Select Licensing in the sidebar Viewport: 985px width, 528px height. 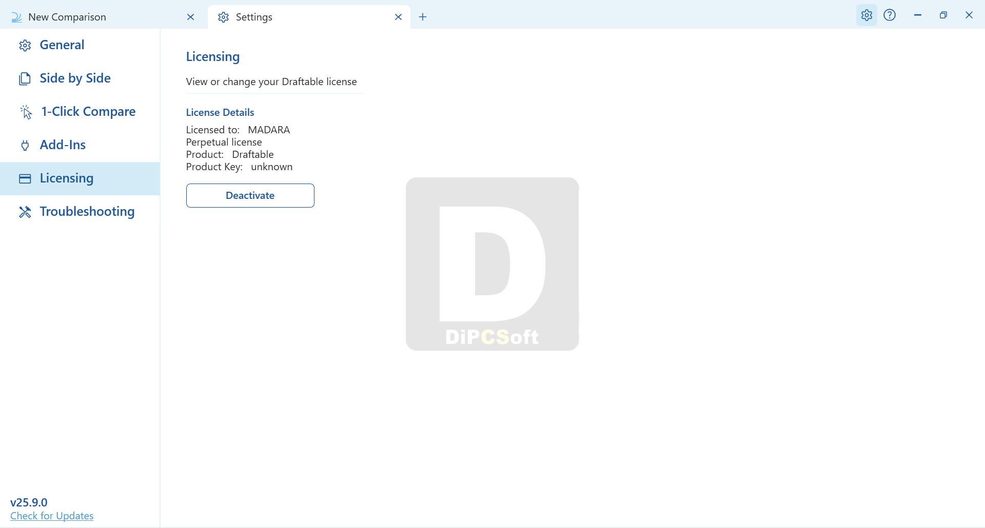point(80,178)
